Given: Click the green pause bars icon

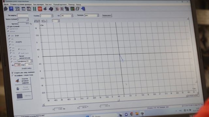Looking at the screenshot, I should [35, 9].
